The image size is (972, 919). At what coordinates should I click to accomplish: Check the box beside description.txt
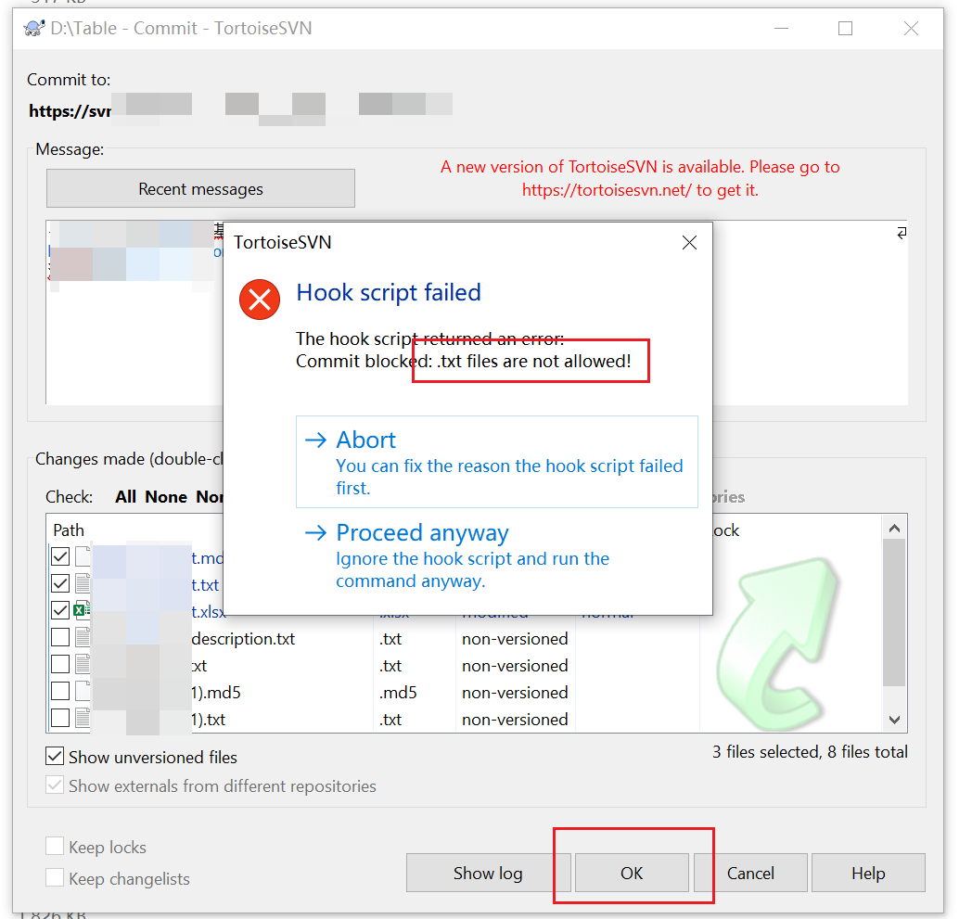click(60, 637)
